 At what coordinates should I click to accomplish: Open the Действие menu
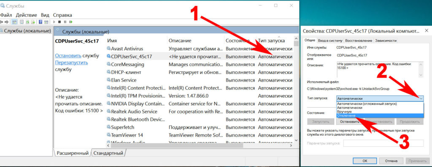click(27, 15)
